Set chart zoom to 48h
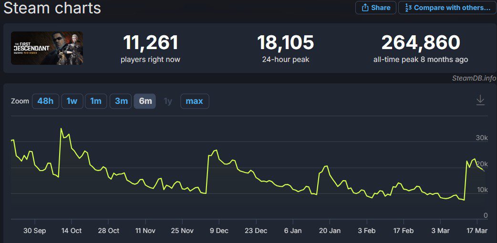Viewport: 497px width, 243px height. pyautogui.click(x=45, y=101)
